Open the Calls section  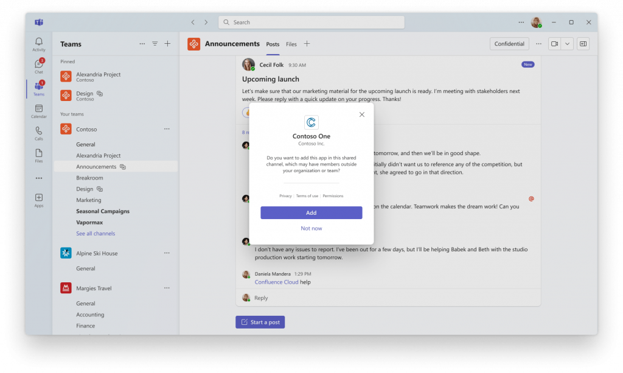[x=38, y=133]
